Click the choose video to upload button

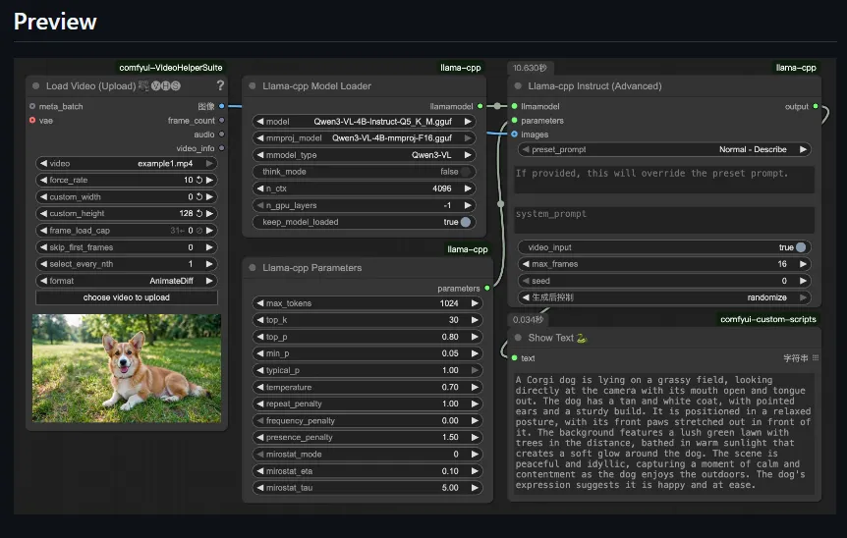pos(127,297)
